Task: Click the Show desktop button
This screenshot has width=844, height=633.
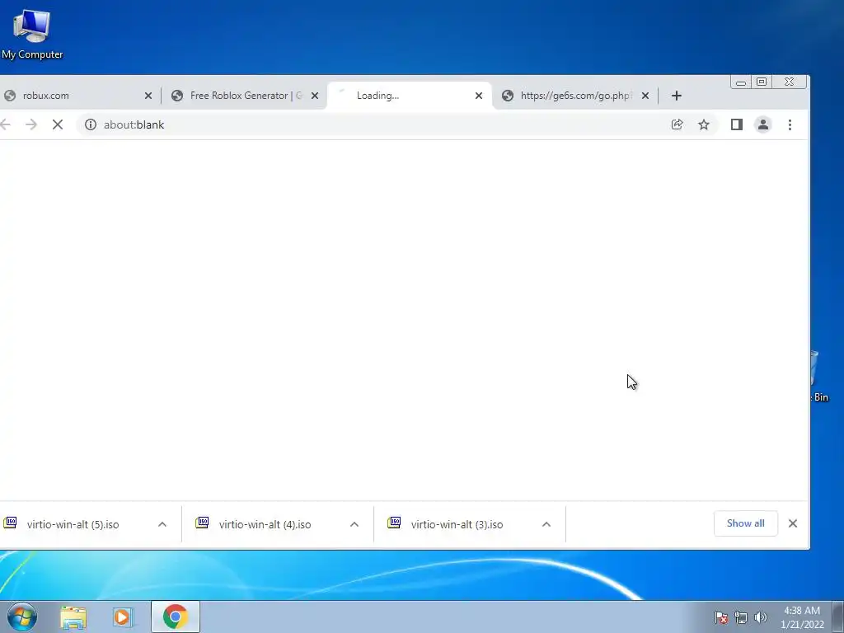Action: click(838, 617)
